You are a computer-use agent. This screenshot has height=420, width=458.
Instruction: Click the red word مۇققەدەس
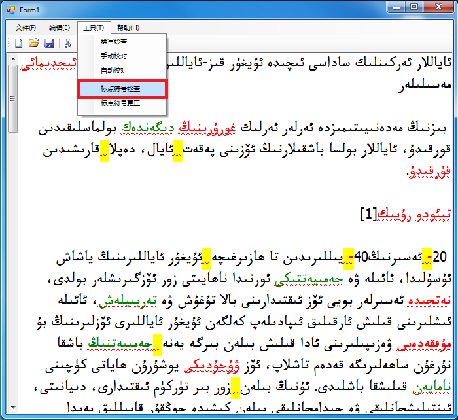coord(424,343)
